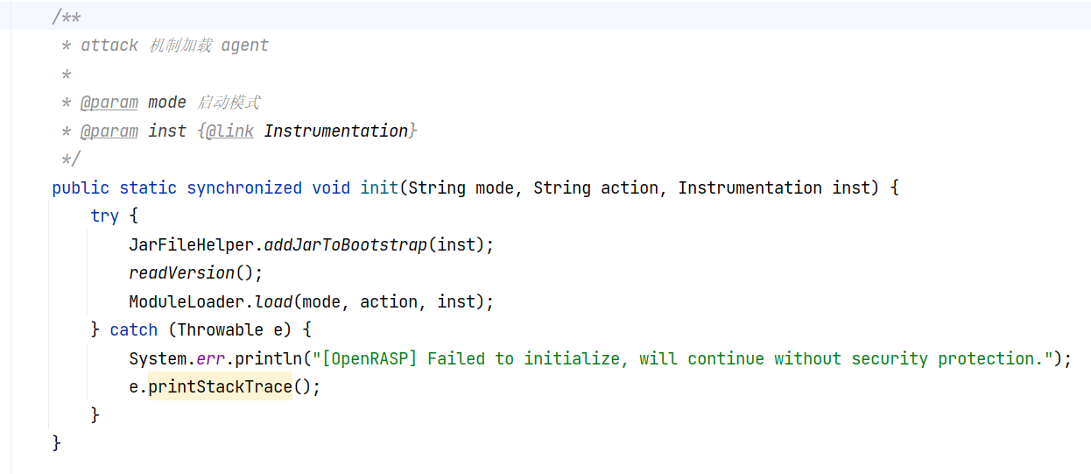Screen dimensions: 1091x474
Task: Place cursor on highlighted printStackTrace call
Action: tap(220, 386)
